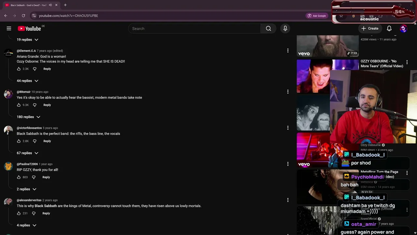
Task: Reply to the "RIP OZZY" comment
Action: 46,177
